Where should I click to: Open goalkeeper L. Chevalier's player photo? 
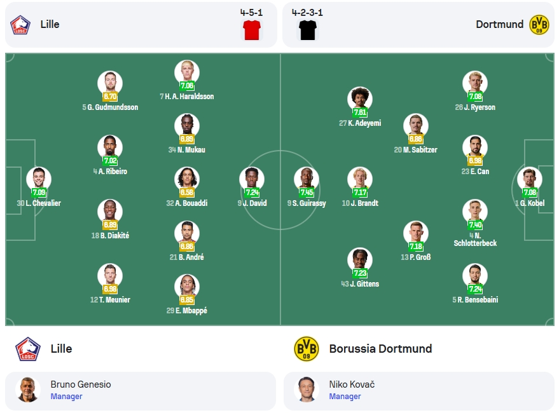click(39, 179)
